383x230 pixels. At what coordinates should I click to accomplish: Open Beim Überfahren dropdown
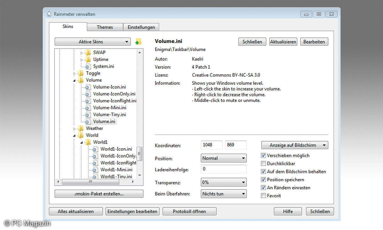pos(224,194)
